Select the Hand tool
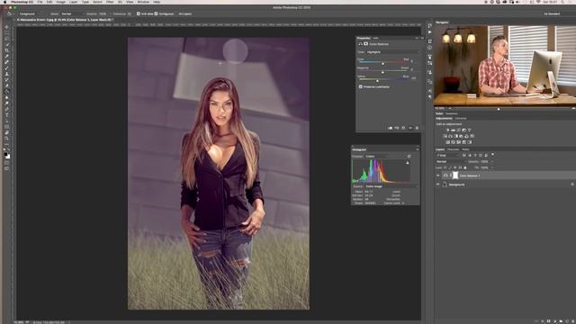The image size is (576, 324). coord(6,132)
